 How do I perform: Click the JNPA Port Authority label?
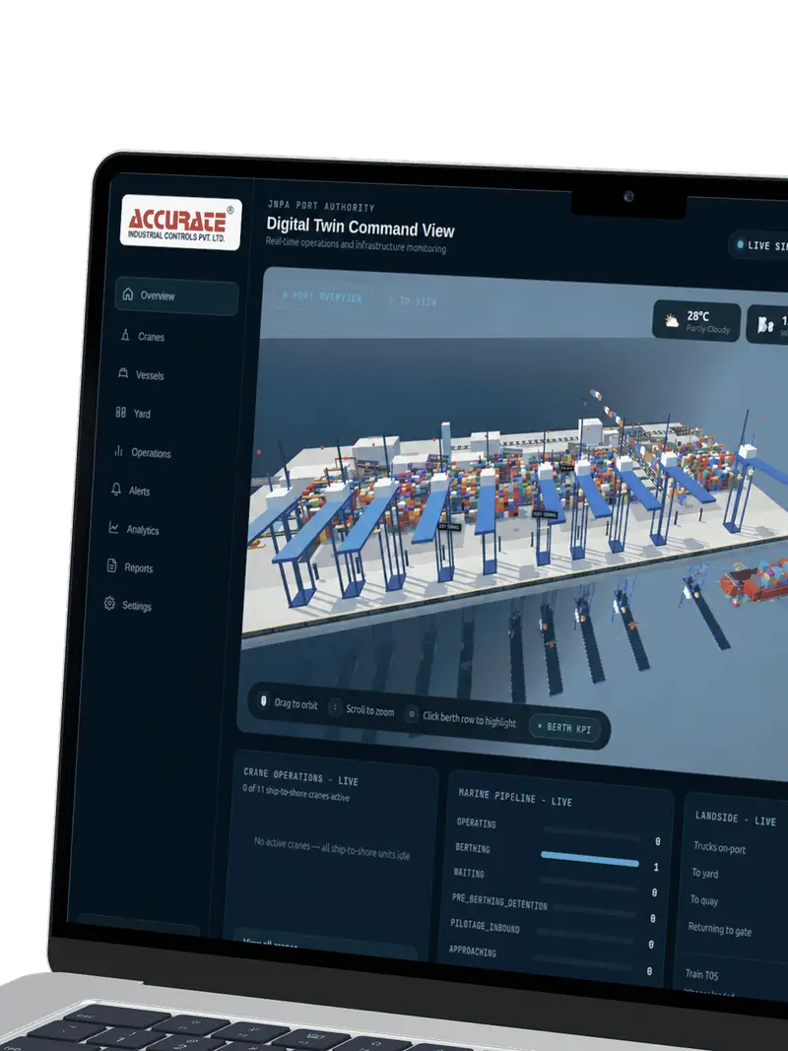tap(321, 207)
